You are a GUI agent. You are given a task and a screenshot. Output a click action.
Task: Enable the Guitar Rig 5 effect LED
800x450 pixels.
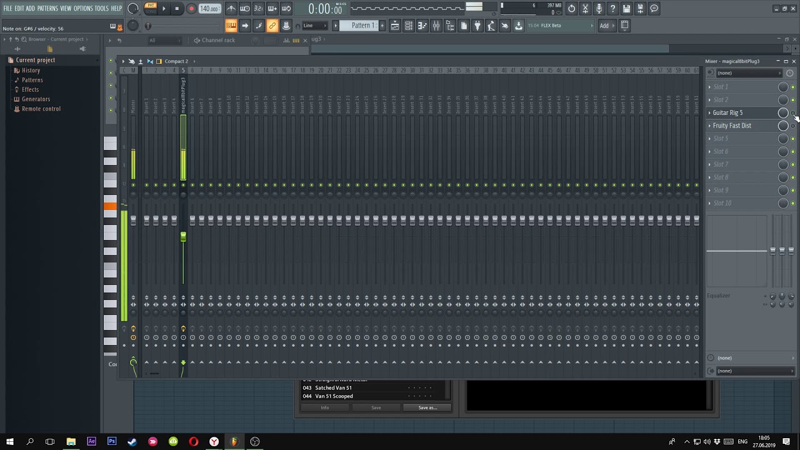[793, 113]
